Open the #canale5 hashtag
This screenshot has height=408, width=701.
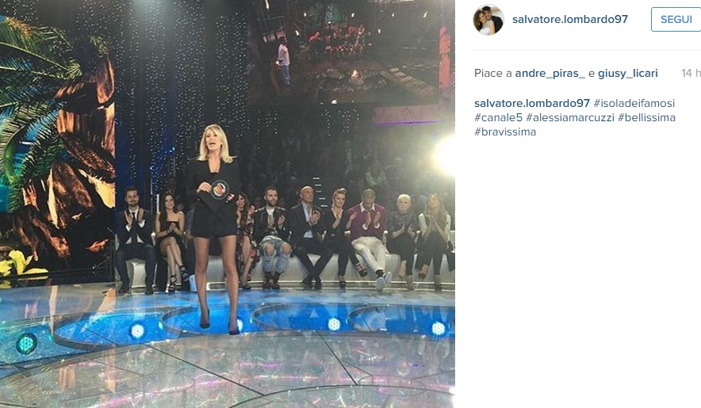pos(498,117)
